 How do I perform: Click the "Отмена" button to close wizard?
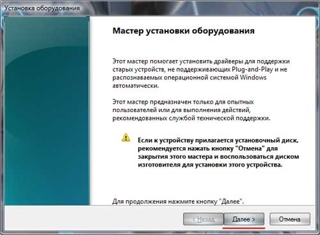point(290,219)
